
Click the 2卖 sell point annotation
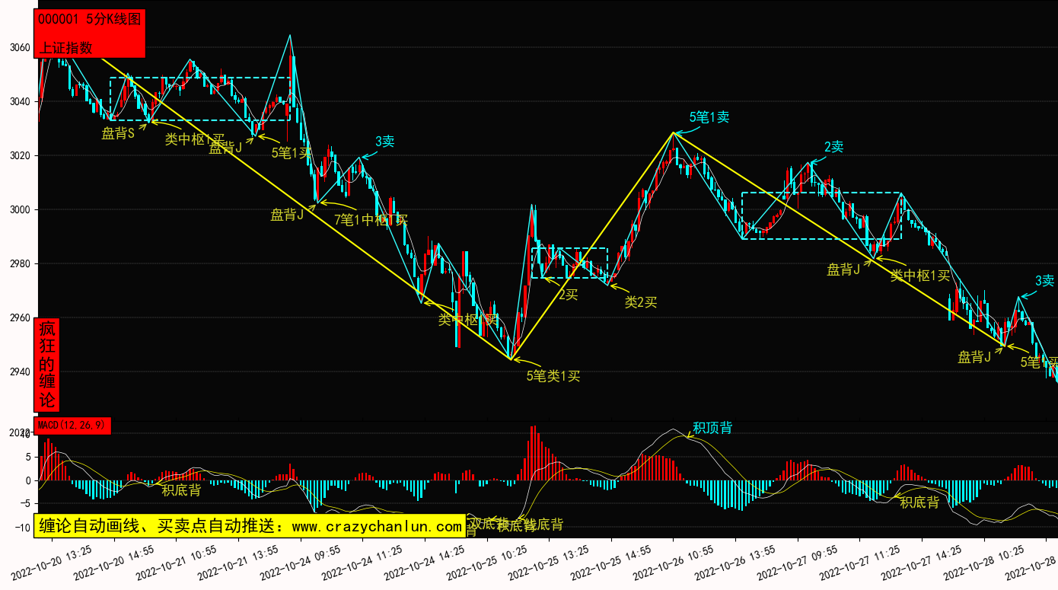(x=833, y=147)
